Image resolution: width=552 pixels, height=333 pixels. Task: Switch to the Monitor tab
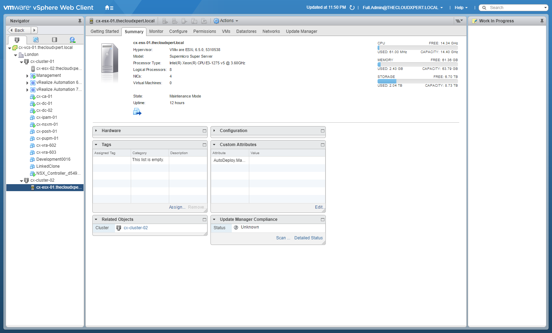click(156, 31)
